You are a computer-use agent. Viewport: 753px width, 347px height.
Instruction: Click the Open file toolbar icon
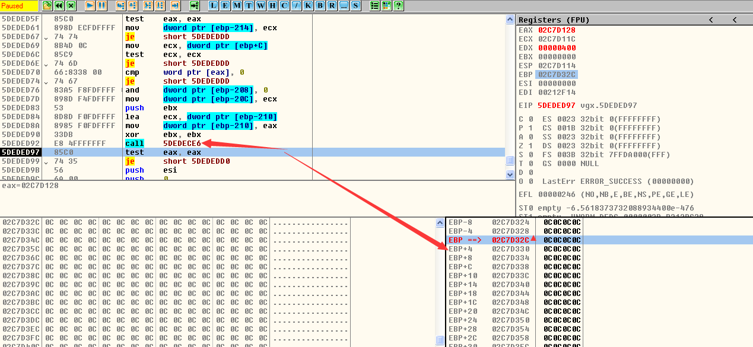click(x=47, y=6)
